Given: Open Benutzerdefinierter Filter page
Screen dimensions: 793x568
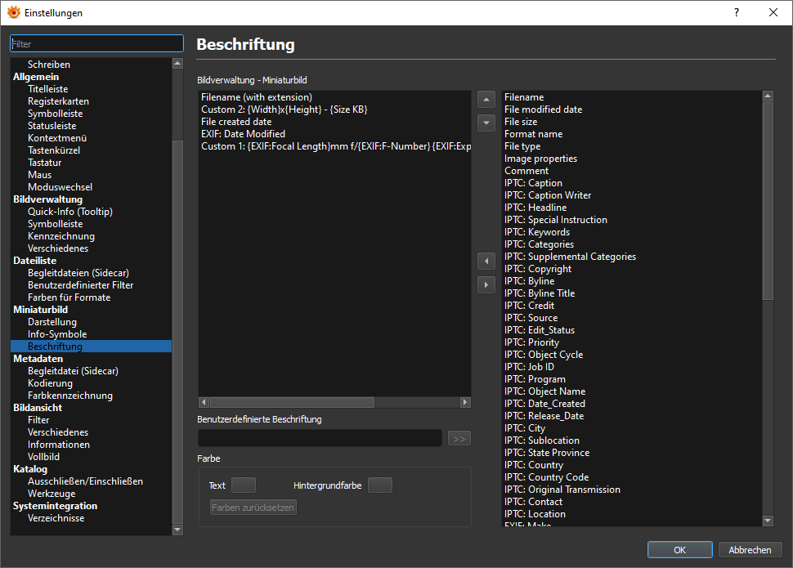Looking at the screenshot, I should tap(80, 285).
